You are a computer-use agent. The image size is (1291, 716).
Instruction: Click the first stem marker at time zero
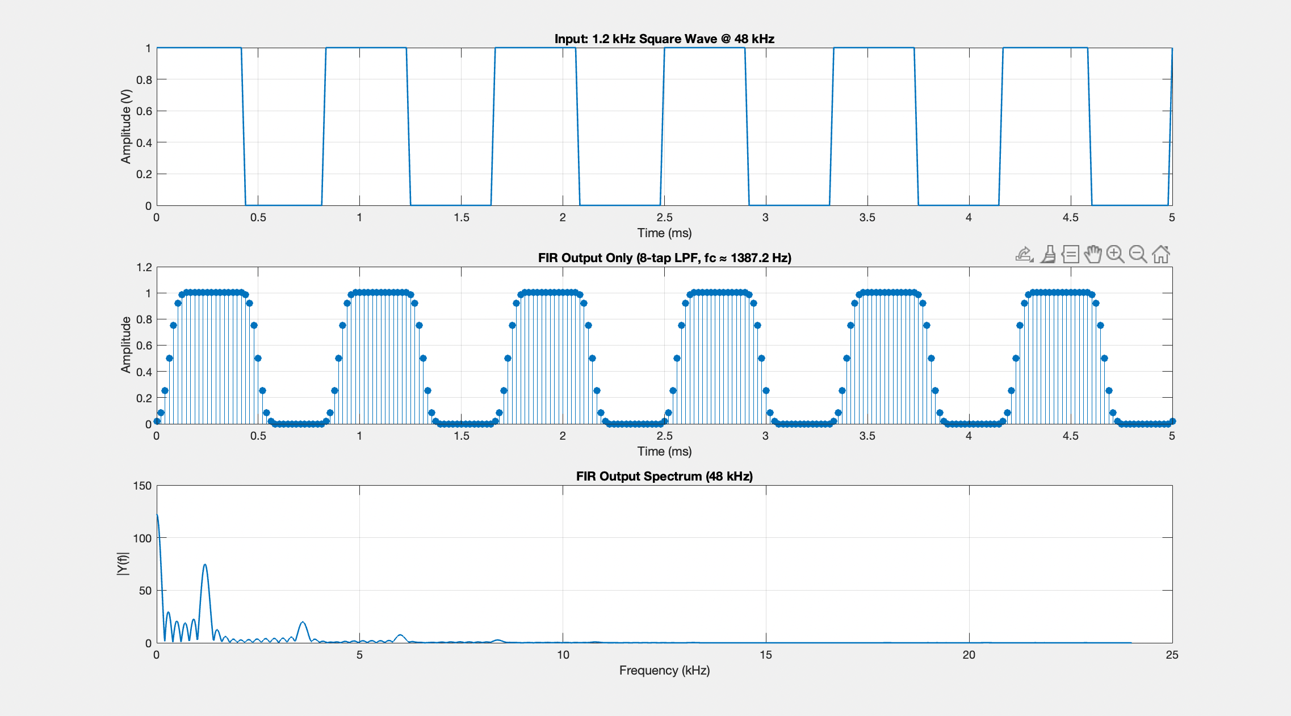pyautogui.click(x=157, y=421)
